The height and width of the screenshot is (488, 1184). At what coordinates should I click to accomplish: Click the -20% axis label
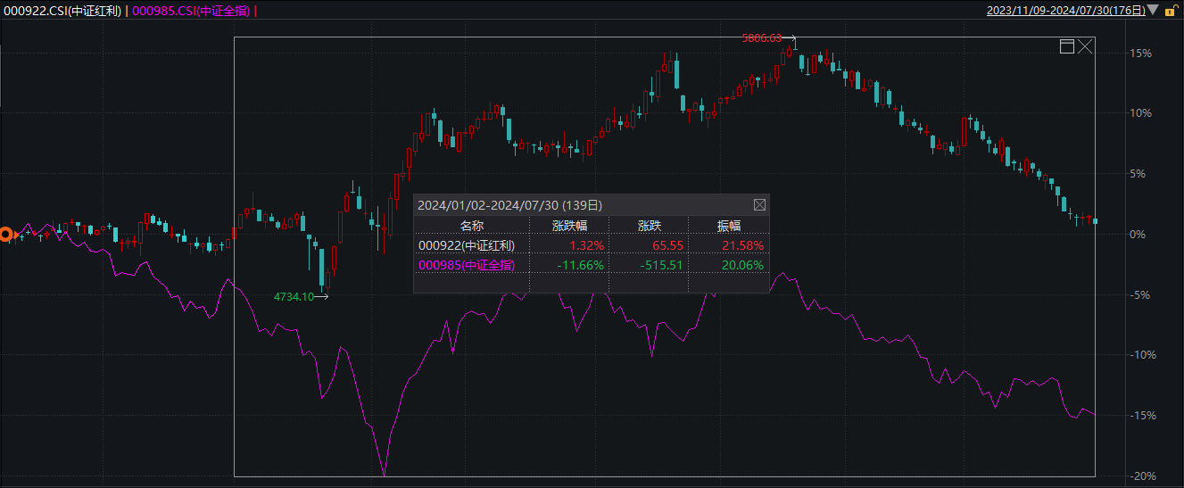(x=1140, y=476)
